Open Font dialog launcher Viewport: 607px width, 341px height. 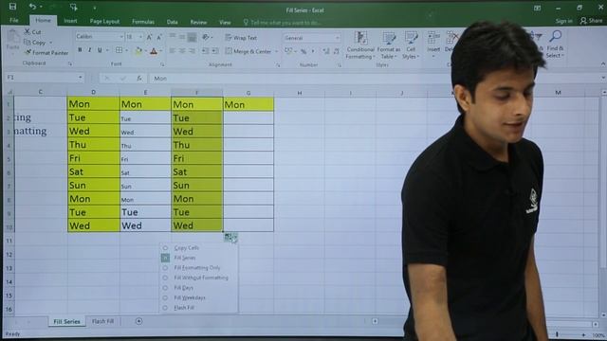162,64
